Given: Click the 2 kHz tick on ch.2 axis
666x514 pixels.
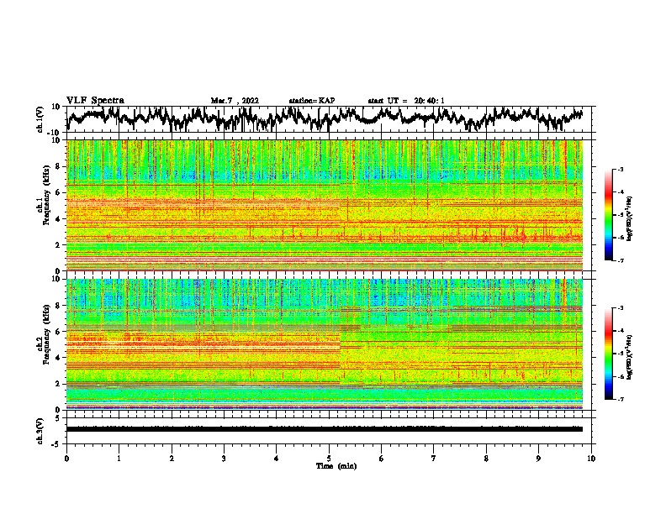Looking at the screenshot, I should [59, 384].
